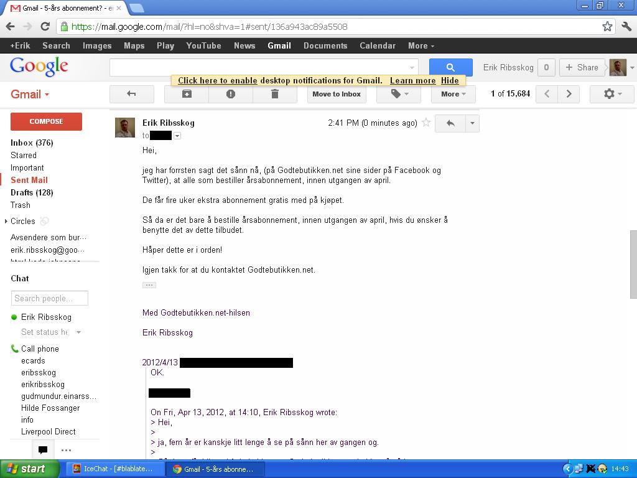Open the Set status dropdown arrow

(78, 332)
